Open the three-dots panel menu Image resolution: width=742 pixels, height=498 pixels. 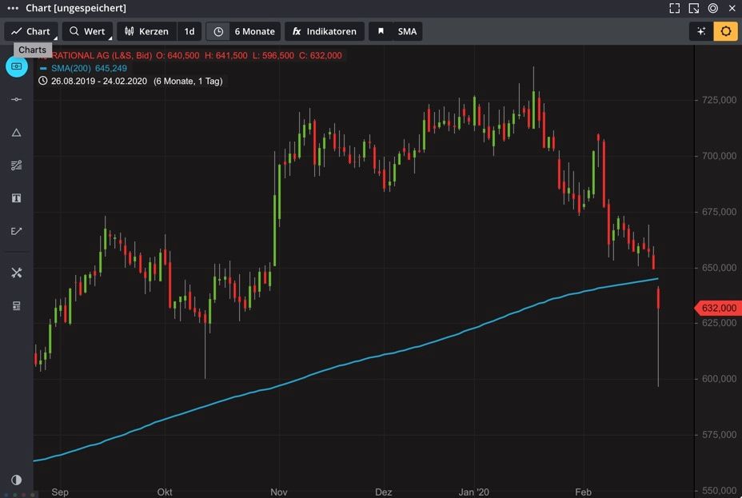point(12,8)
